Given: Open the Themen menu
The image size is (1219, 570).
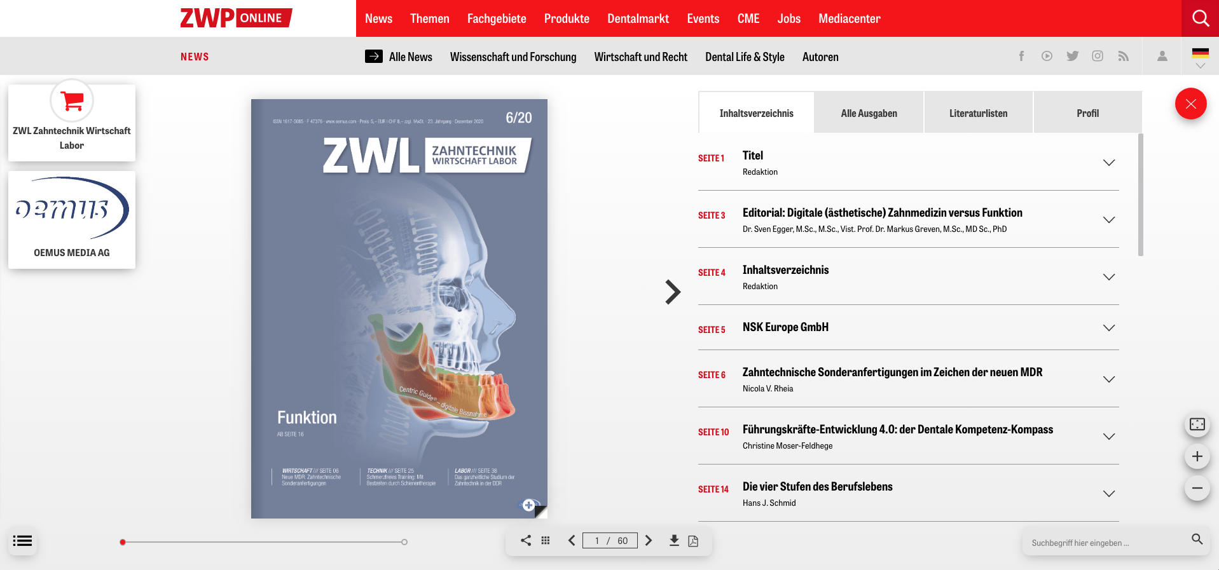Looking at the screenshot, I should click(429, 18).
